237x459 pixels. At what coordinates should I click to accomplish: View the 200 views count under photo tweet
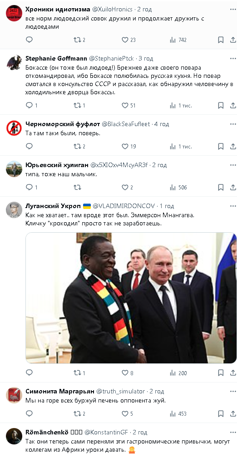point(178,373)
